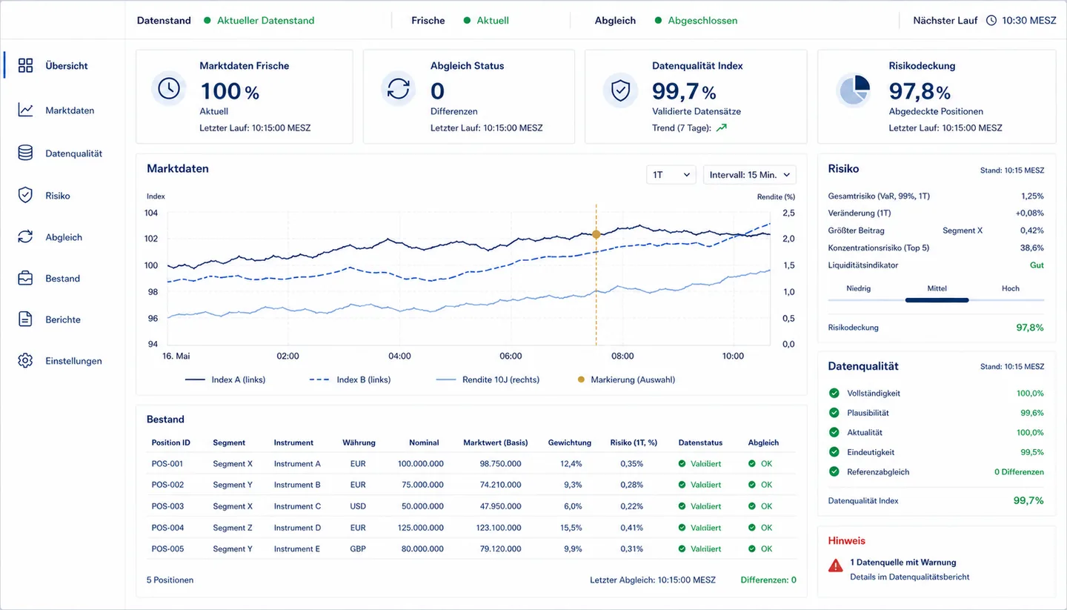Image resolution: width=1067 pixels, height=610 pixels.
Task: Click the Instrument C cell
Action: click(x=298, y=506)
